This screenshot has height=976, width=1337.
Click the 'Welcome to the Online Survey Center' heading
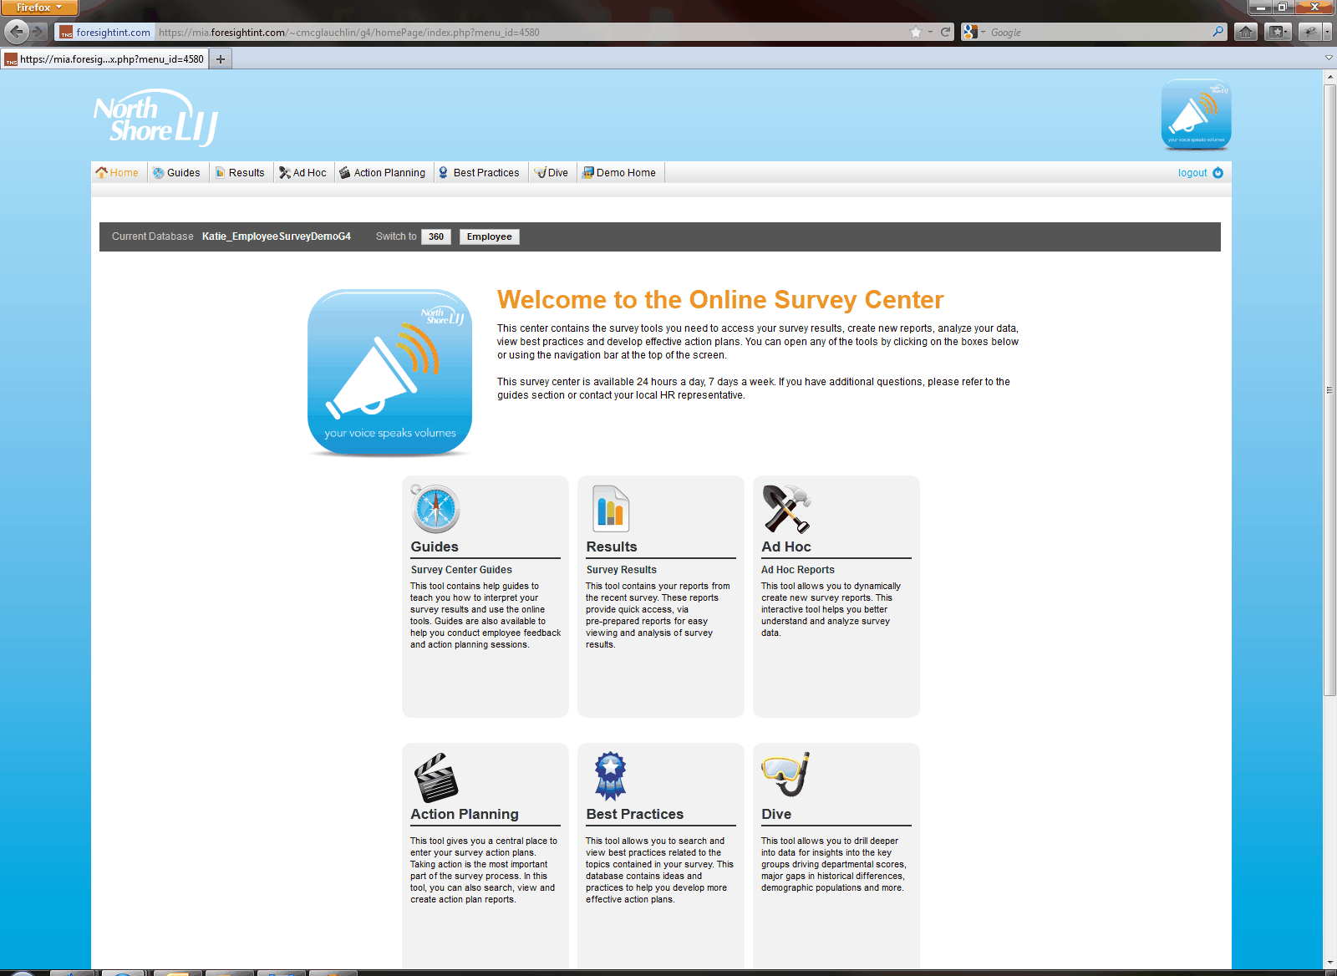coord(720,300)
